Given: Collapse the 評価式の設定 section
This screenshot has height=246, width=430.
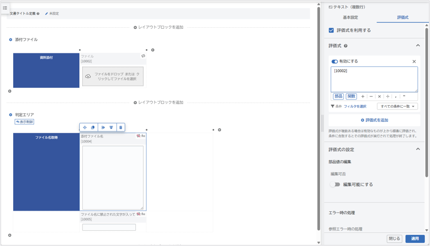Looking at the screenshot, I should (x=417, y=149).
